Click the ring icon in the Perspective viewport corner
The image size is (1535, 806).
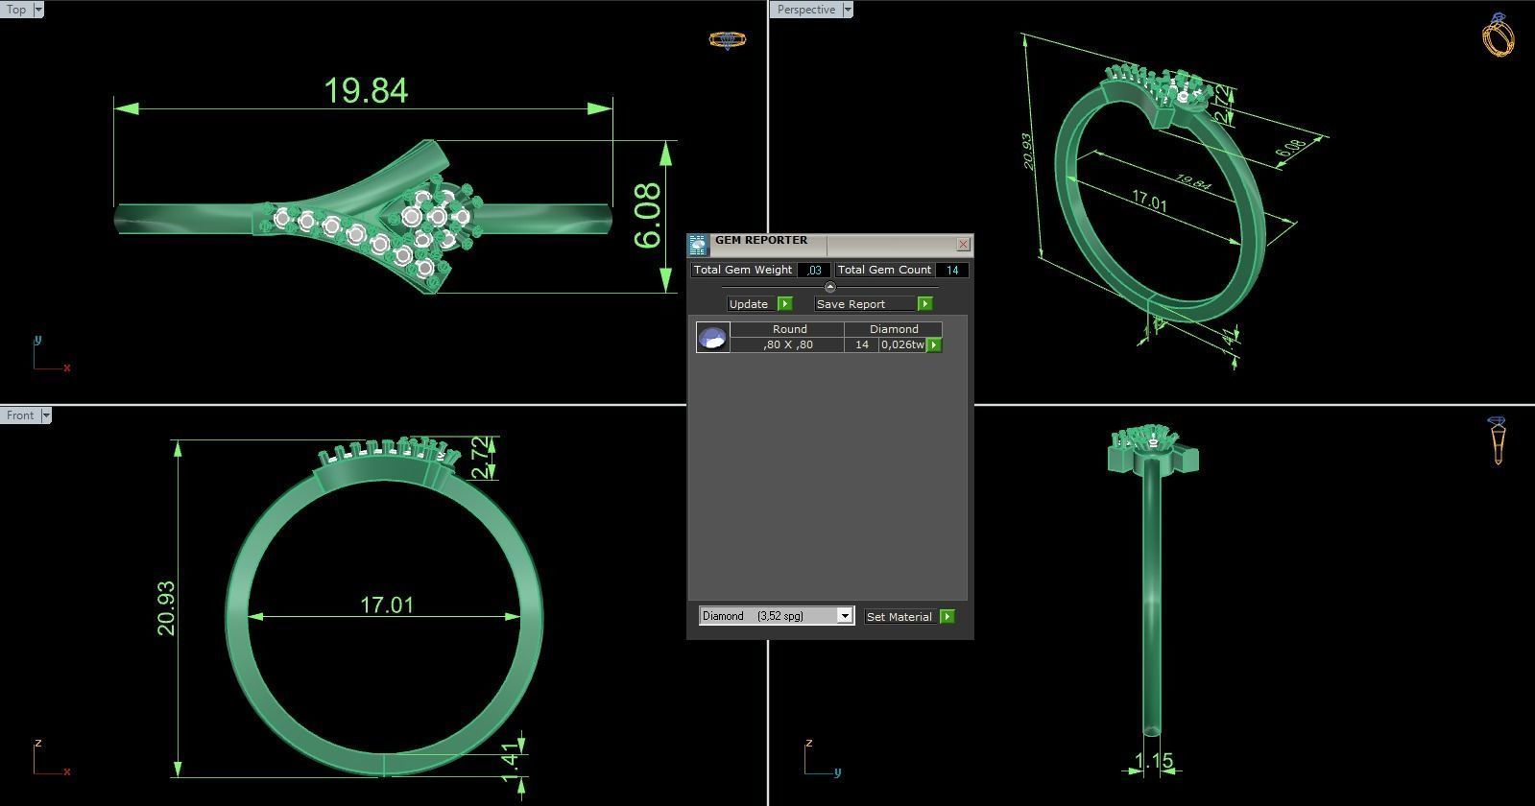1499,35
